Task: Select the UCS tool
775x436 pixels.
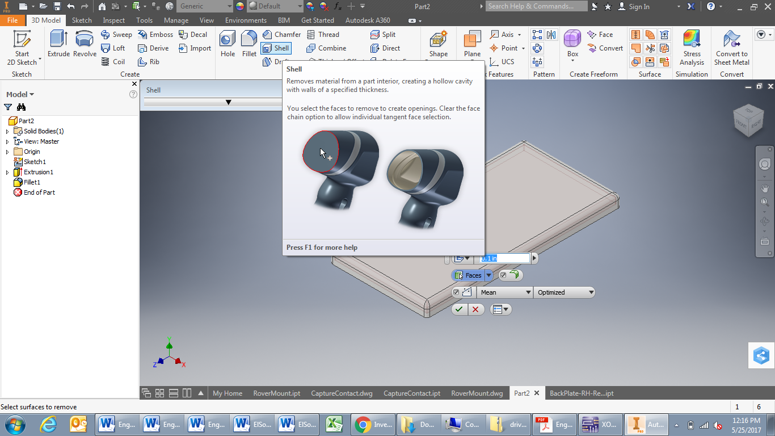Action: point(502,62)
